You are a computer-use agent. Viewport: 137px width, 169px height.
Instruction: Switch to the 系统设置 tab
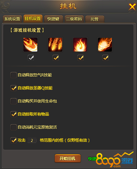click(12, 19)
